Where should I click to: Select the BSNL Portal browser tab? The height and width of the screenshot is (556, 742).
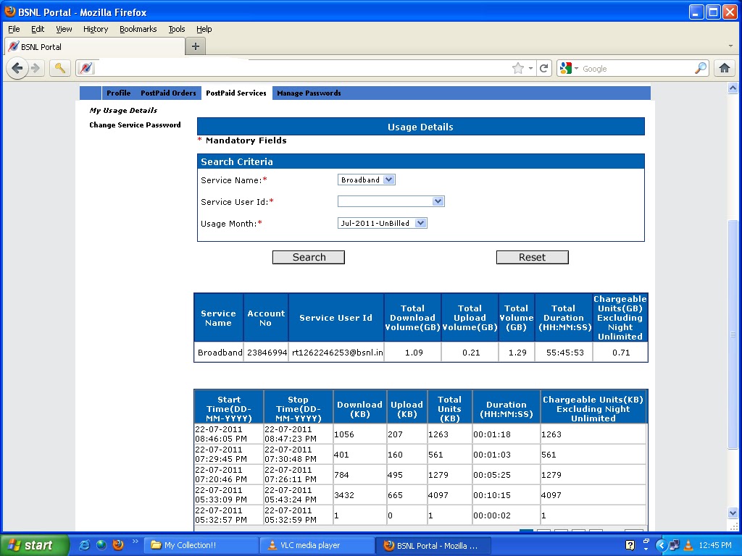(x=95, y=46)
